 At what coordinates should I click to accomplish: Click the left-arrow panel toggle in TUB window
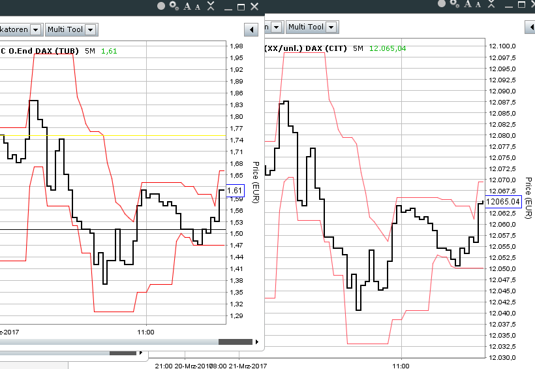click(x=251, y=30)
